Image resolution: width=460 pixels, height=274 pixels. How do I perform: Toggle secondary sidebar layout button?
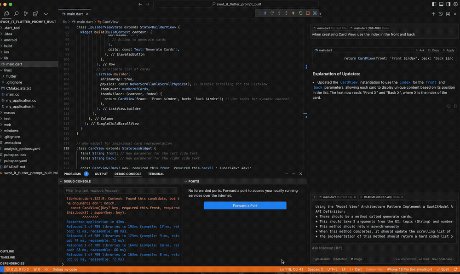tap(448, 4)
